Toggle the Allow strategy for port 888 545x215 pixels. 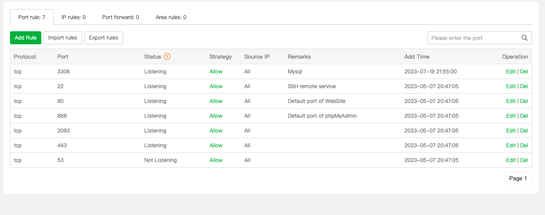pos(216,116)
